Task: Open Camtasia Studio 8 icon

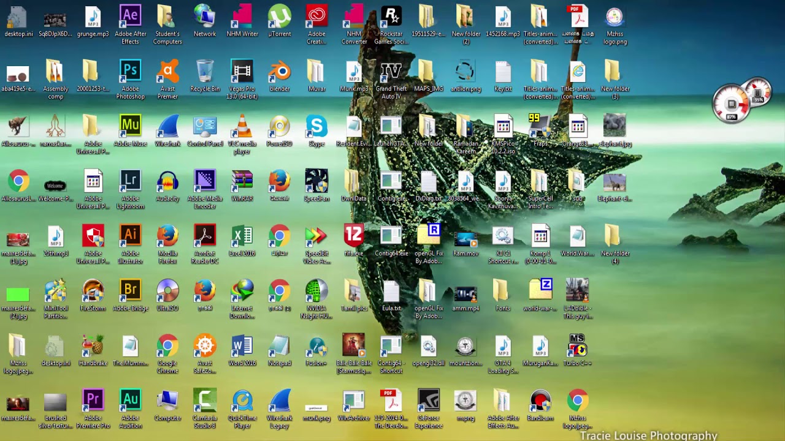Action: [x=205, y=409]
